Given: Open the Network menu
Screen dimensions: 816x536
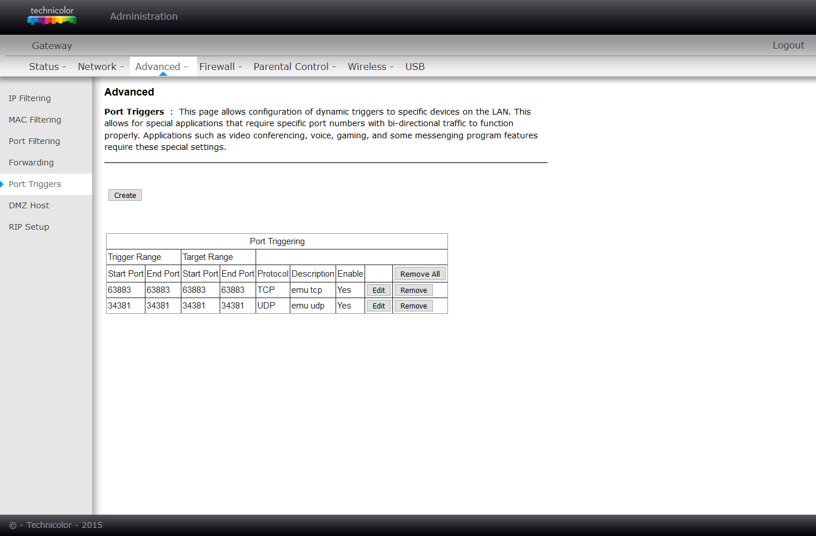Looking at the screenshot, I should (101, 67).
